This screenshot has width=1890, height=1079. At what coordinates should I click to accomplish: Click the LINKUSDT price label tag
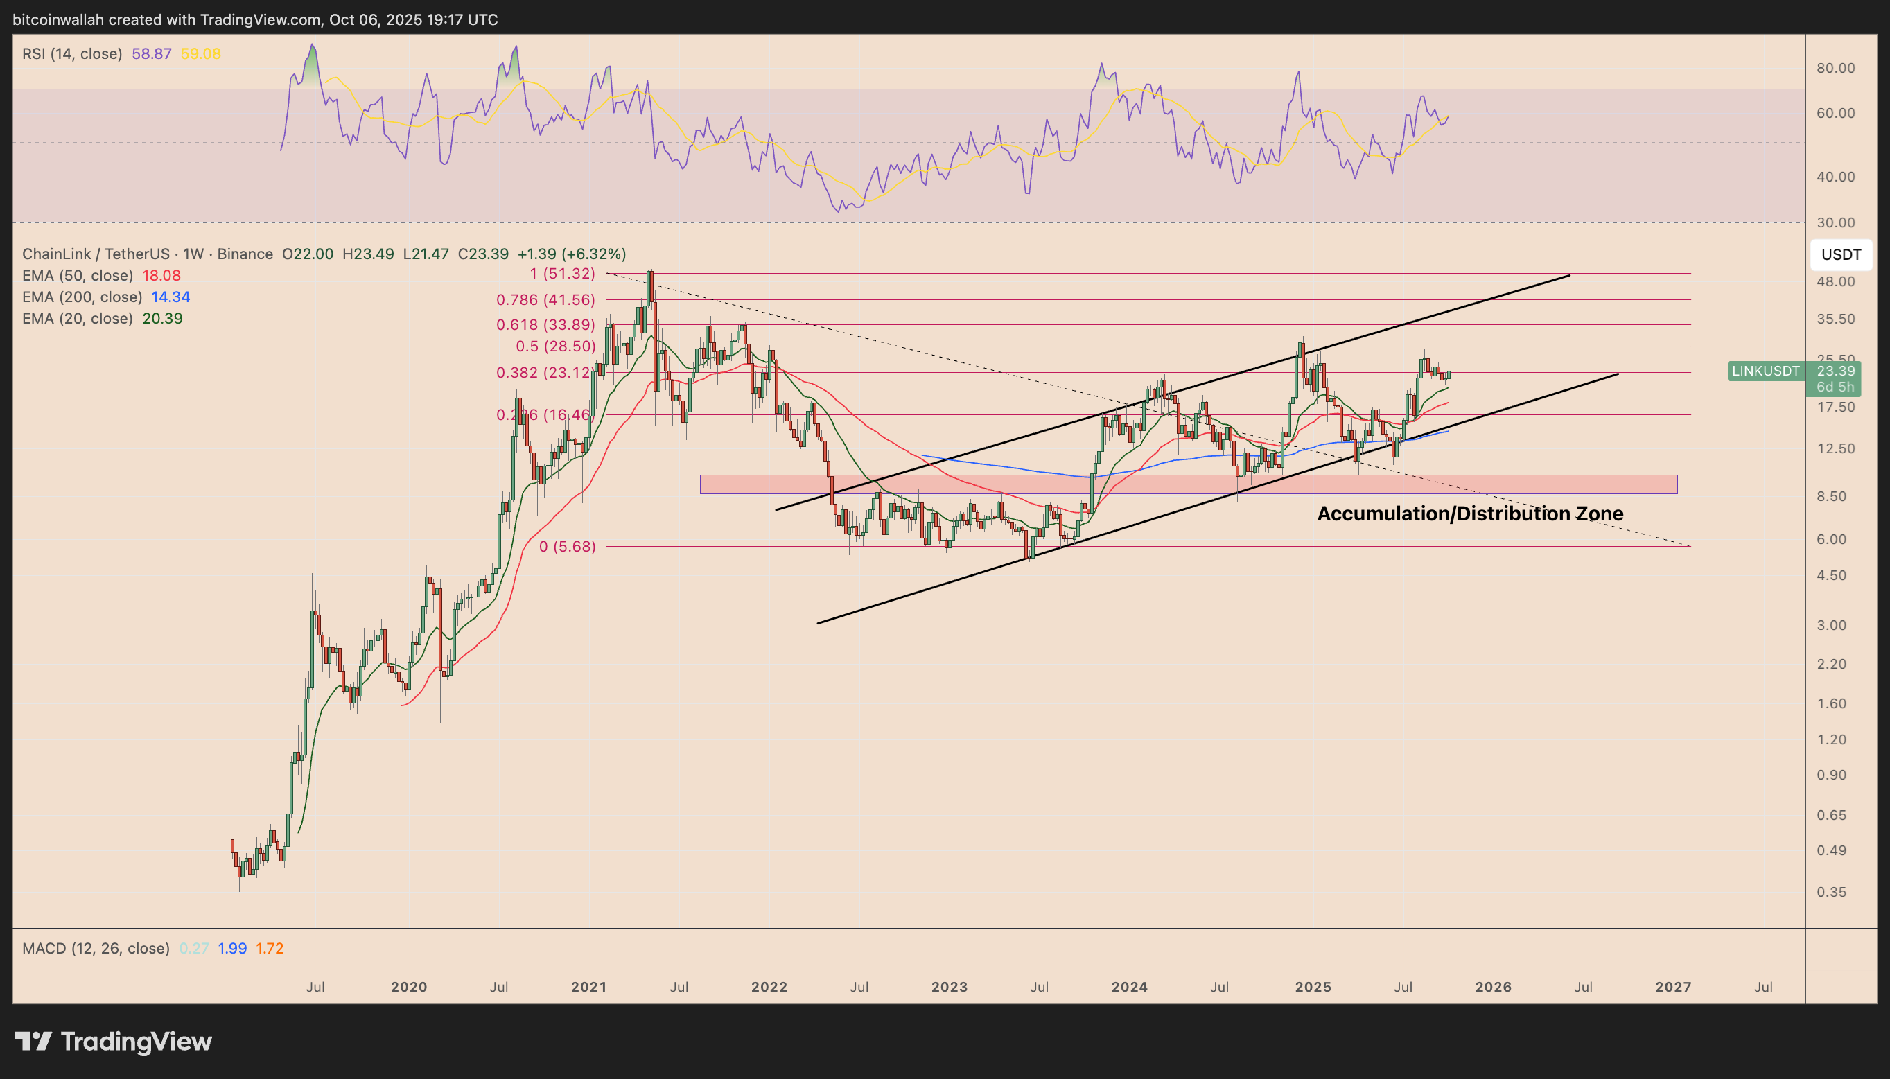coord(1765,371)
